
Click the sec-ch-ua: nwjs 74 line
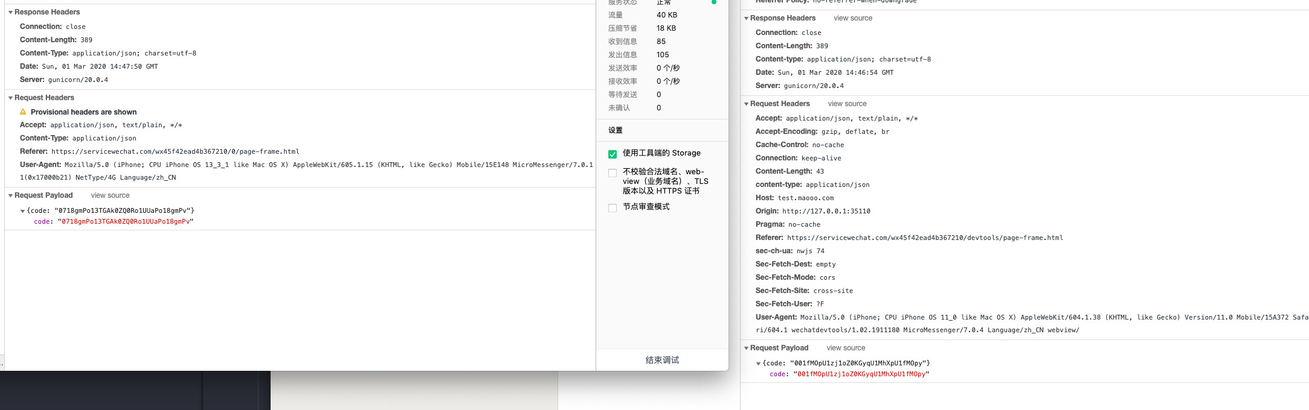click(x=790, y=251)
